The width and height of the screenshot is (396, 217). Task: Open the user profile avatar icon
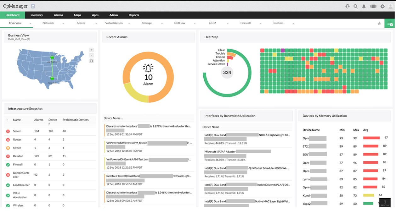pos(391,6)
